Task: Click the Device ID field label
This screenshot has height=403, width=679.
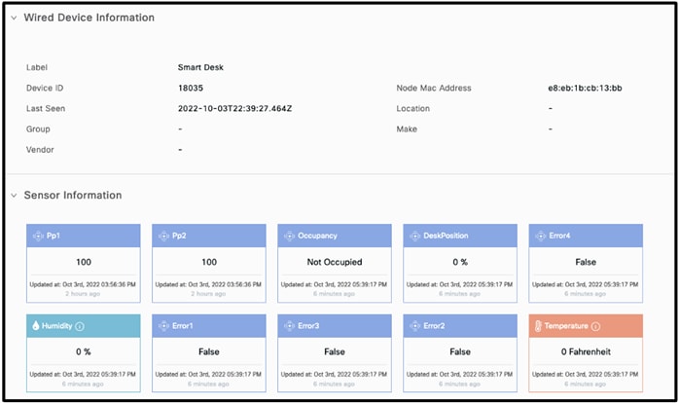Action: point(45,88)
